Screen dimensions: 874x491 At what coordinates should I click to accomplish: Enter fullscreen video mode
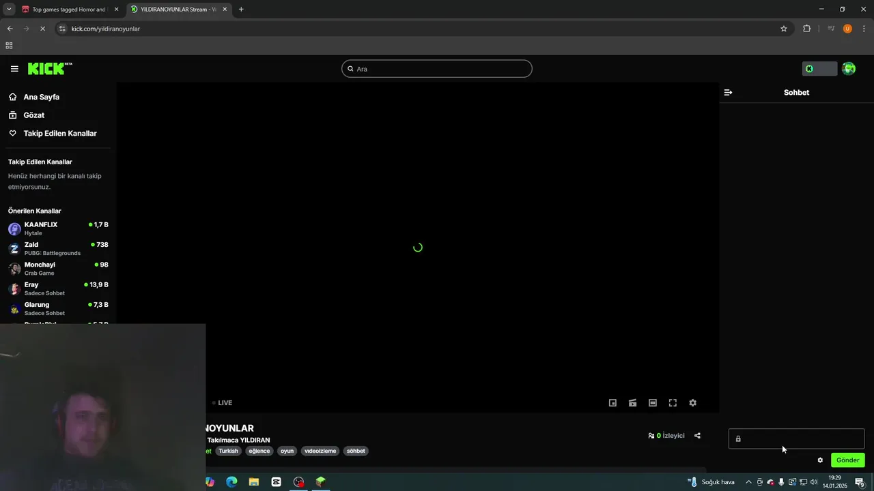(673, 403)
